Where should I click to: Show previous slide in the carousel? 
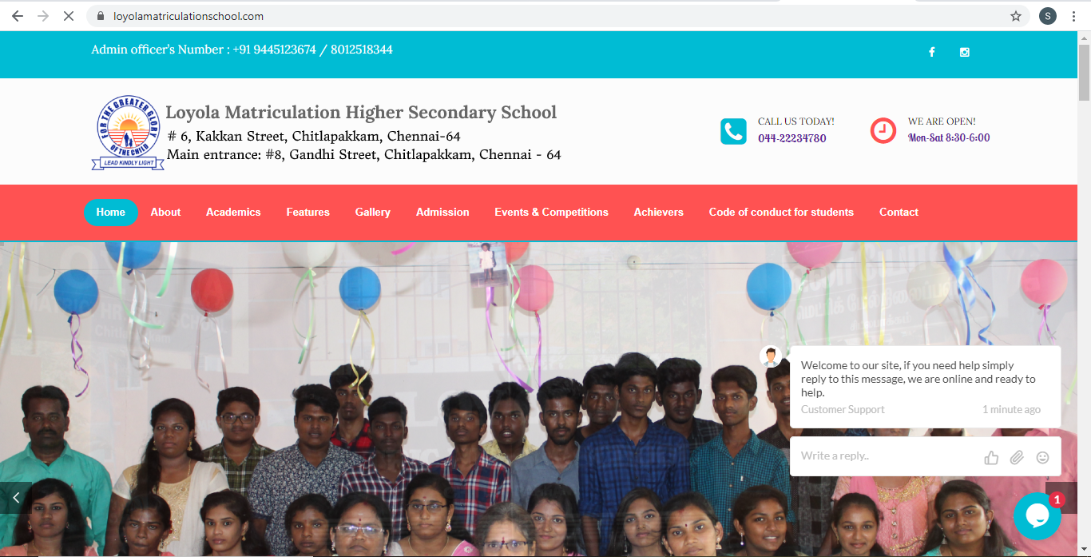coord(16,498)
